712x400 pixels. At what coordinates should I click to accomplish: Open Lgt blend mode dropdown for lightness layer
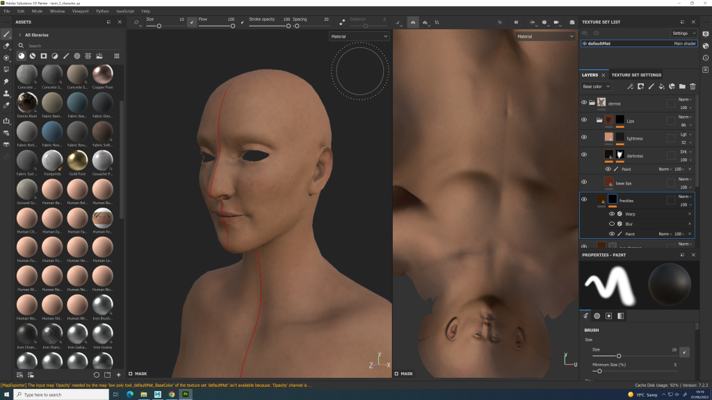(x=686, y=134)
